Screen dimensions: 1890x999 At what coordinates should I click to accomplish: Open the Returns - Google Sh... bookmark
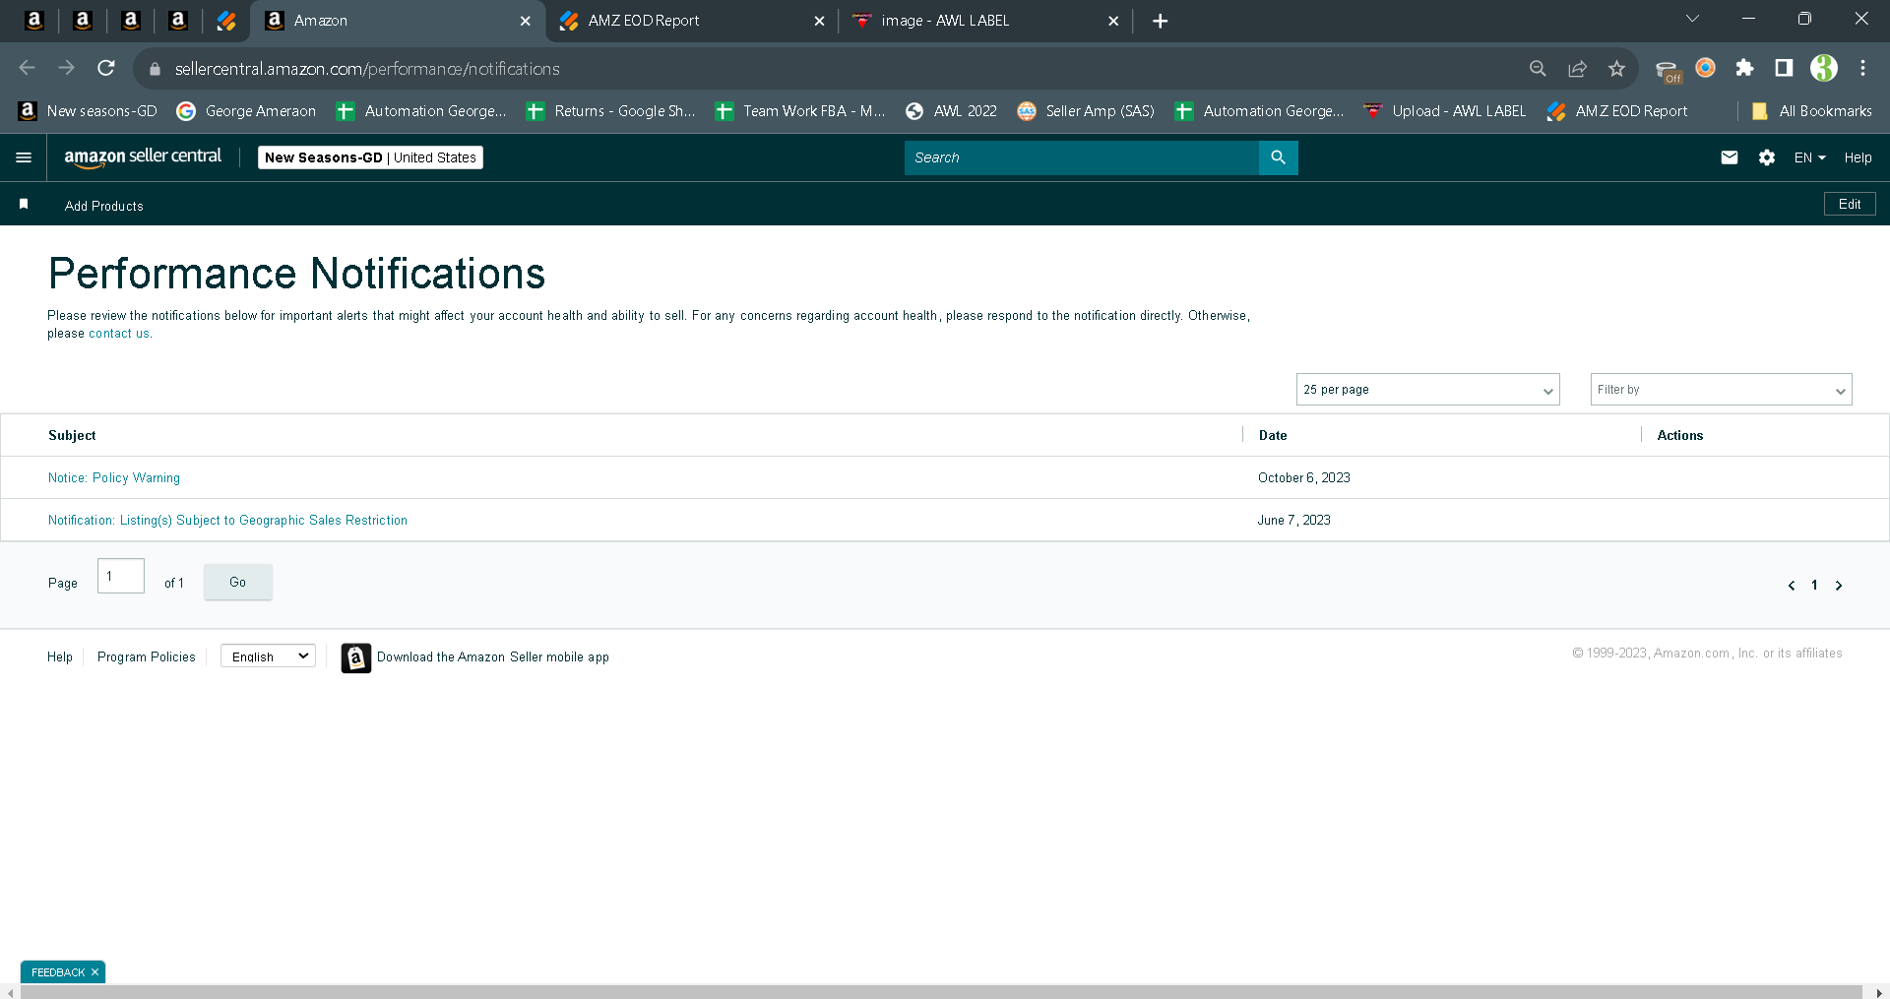610,111
